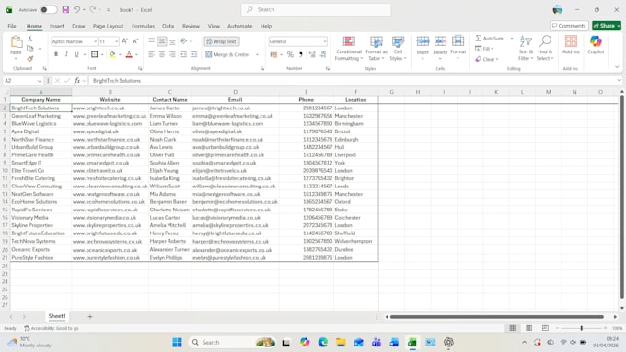
Task: Click the Cut scissors icon
Action: (30, 39)
